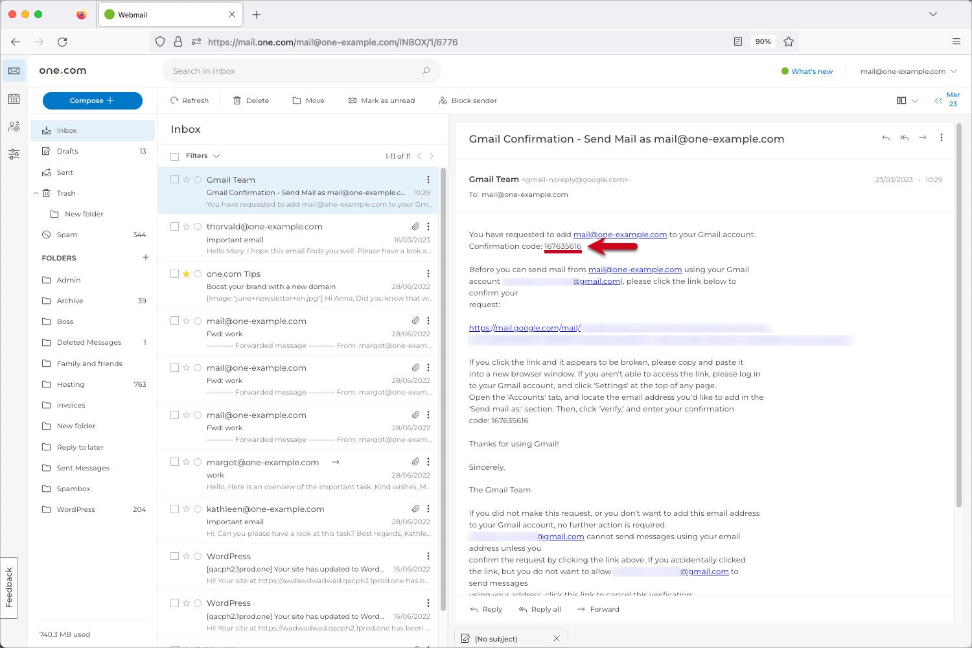Open the settings sliders icon in left rail

[14, 154]
